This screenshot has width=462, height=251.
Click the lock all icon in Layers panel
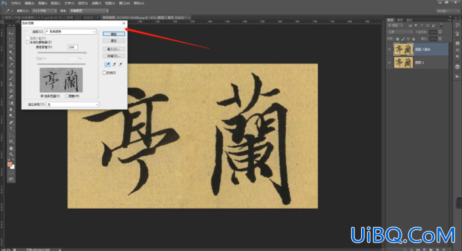(414, 39)
